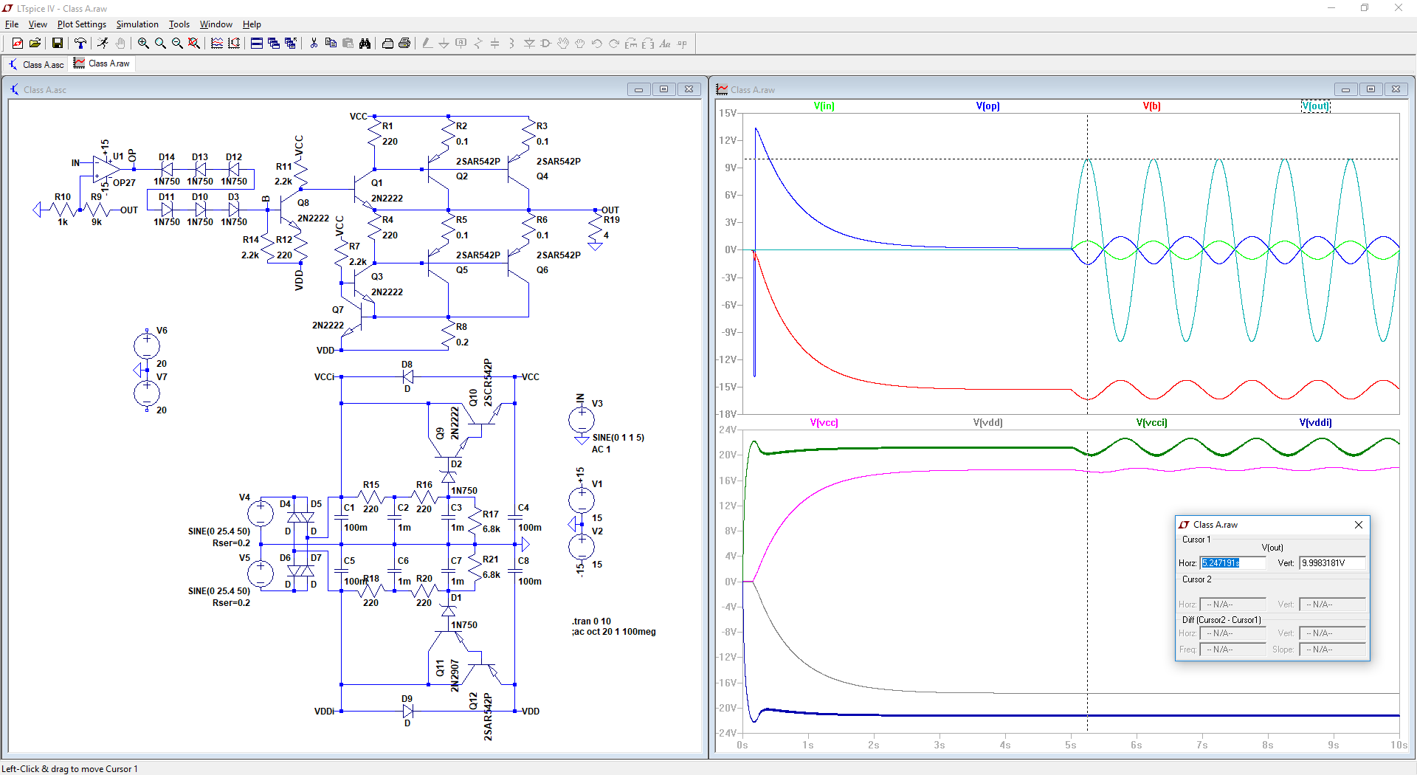The image size is (1417, 775).
Task: Select the Zoom In magnifier icon
Action: tap(143, 44)
